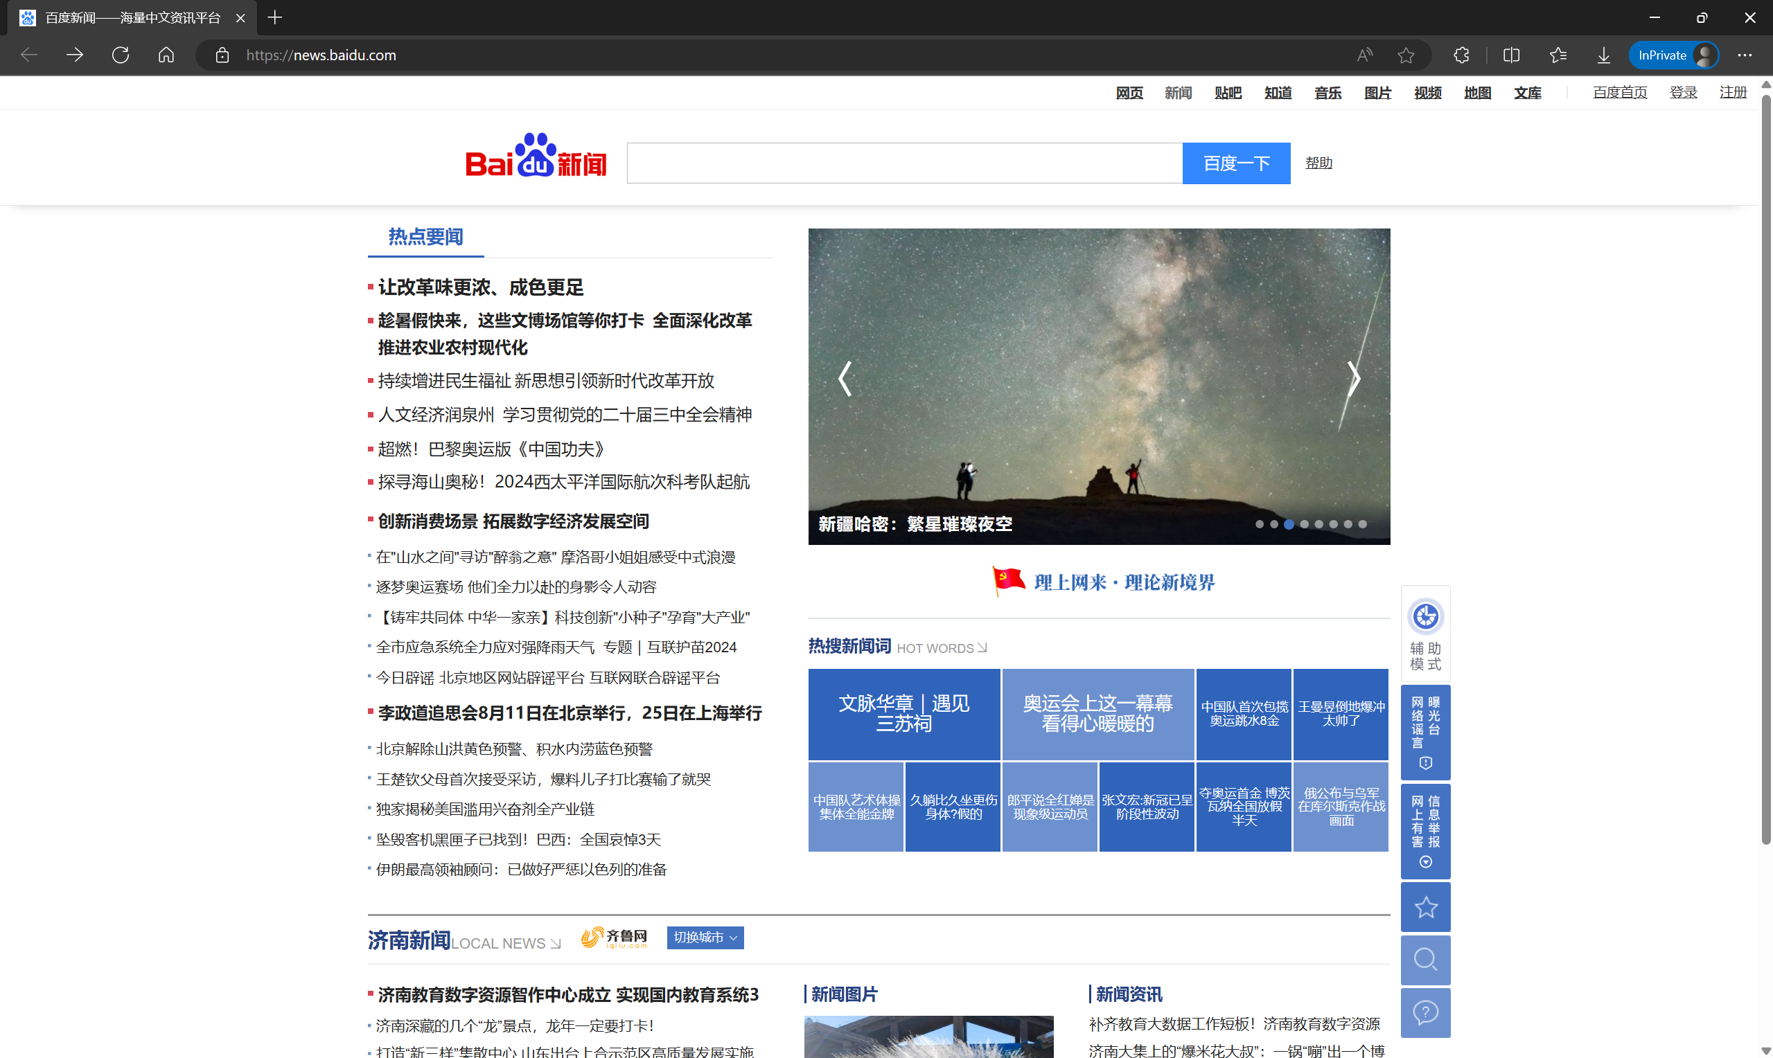Image resolution: width=1773 pixels, height=1058 pixels.
Task: Open hot word 奥运会上这一幕幕看得心暖暖的
Action: 1097,714
